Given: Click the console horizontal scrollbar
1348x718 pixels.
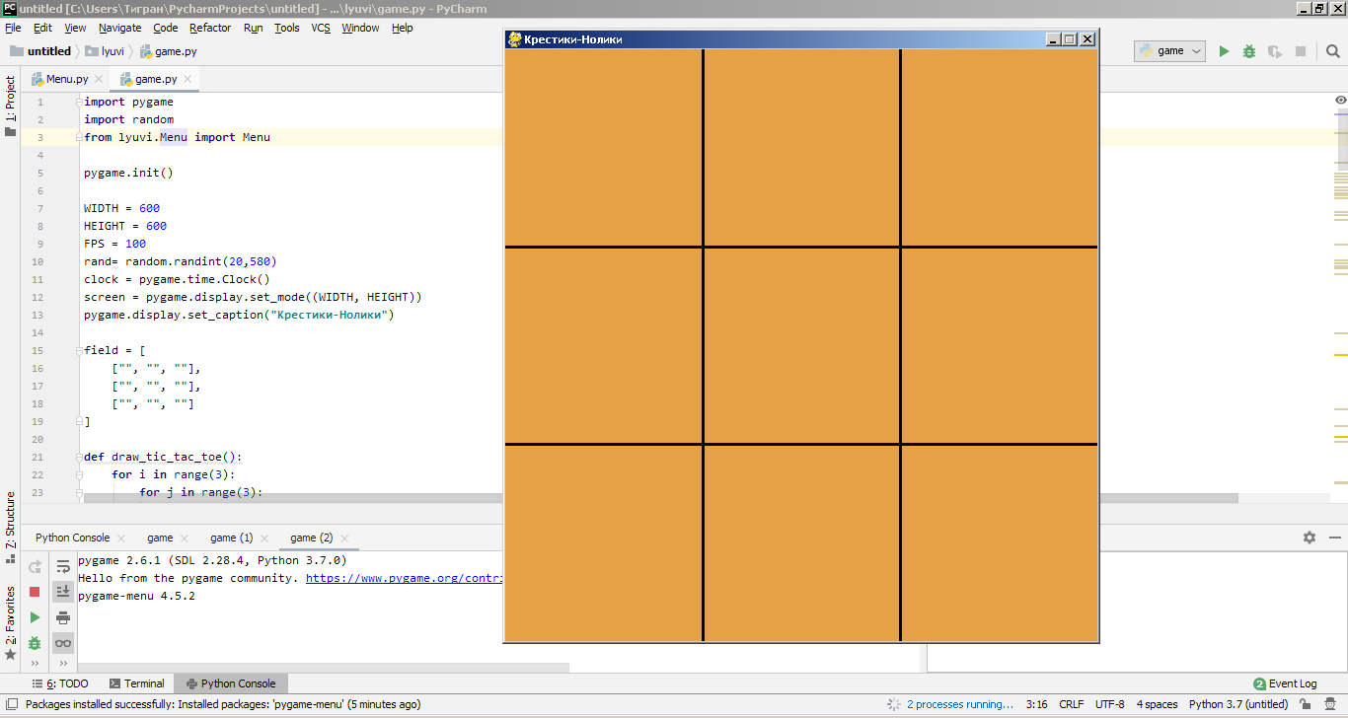Looking at the screenshot, I should pyautogui.click(x=322, y=668).
